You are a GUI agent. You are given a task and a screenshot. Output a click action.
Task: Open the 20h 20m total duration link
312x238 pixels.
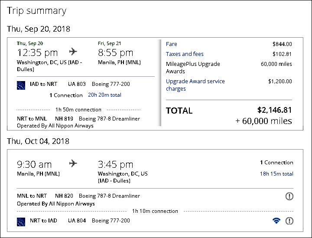[x=104, y=95]
